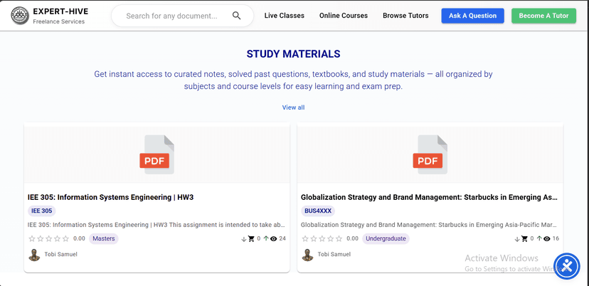Rate Globalization card with fifth star

(339, 238)
